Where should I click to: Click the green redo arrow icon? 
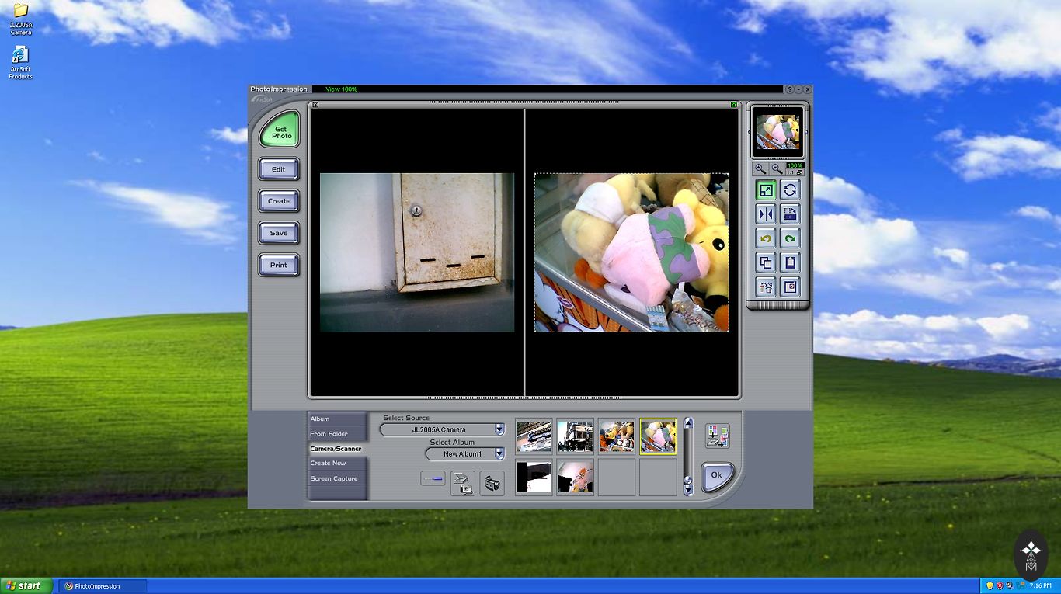pos(790,238)
